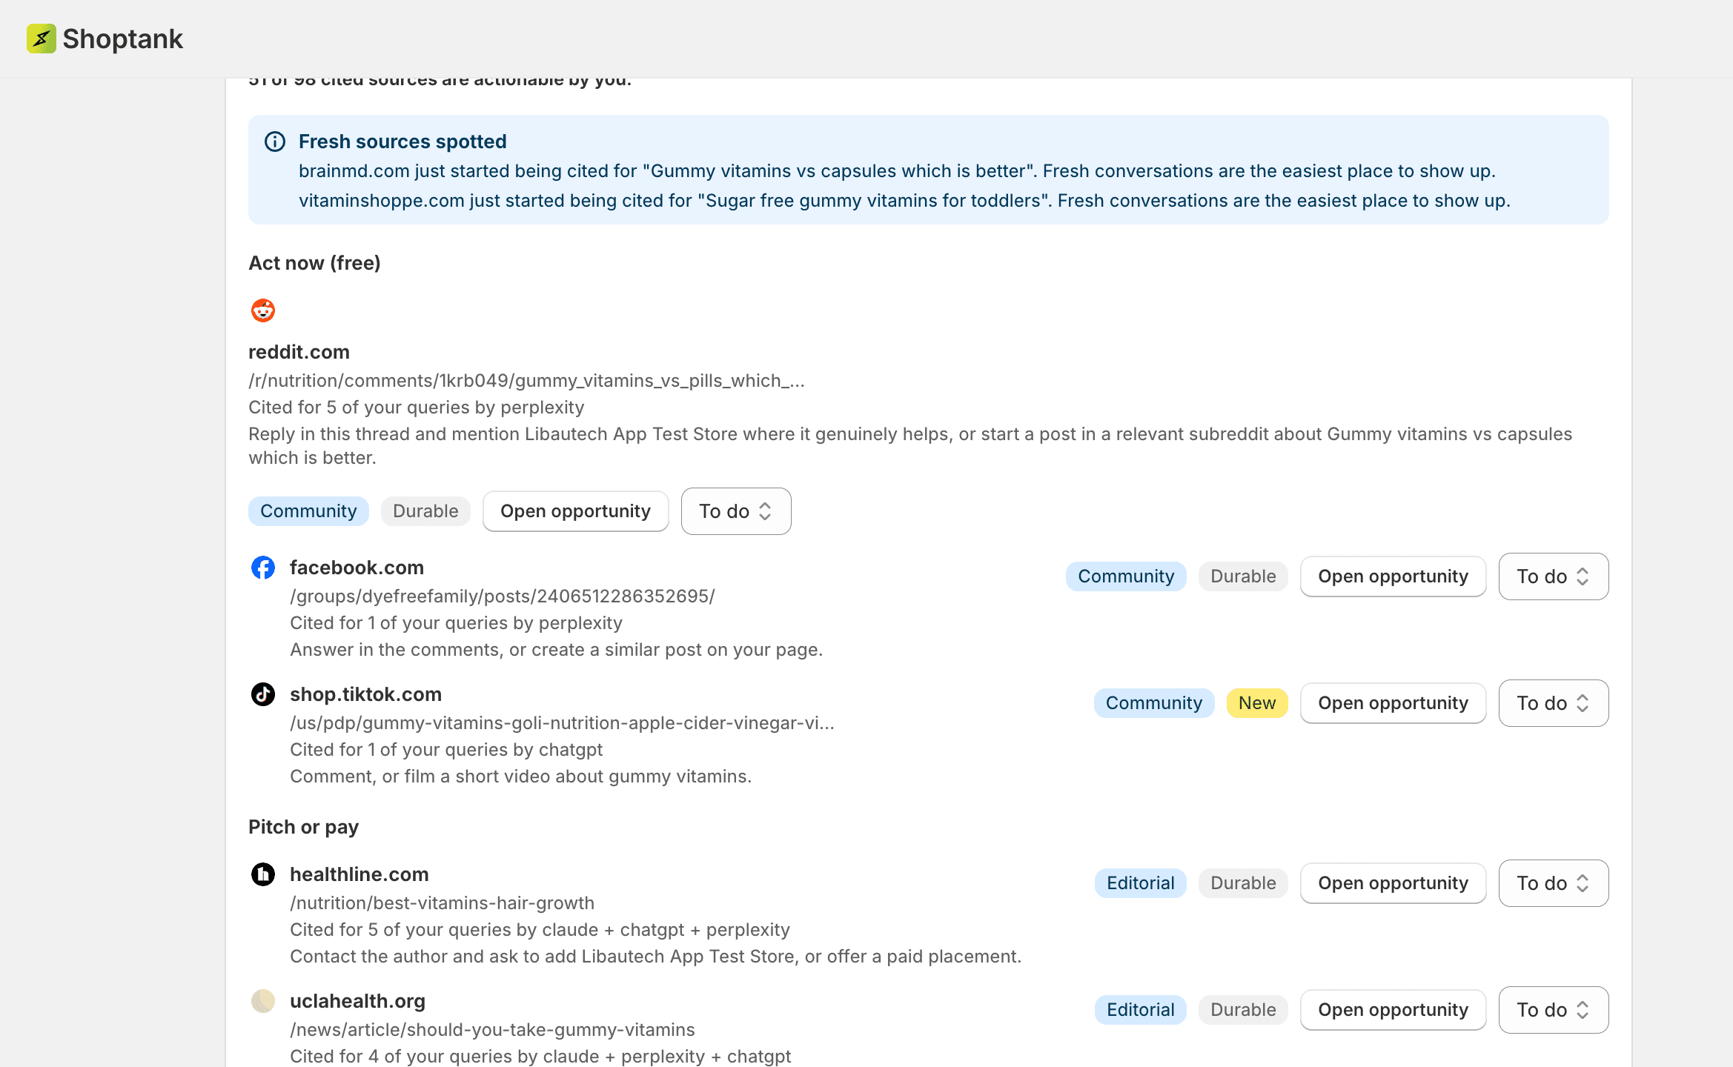Image resolution: width=1733 pixels, height=1067 pixels.
Task: Open the uclahealth.org To do dropdown
Action: point(1554,1010)
